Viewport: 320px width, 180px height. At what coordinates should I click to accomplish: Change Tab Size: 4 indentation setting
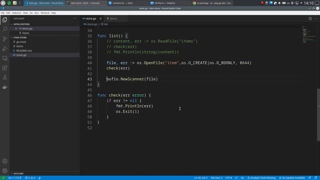click(x=216, y=178)
